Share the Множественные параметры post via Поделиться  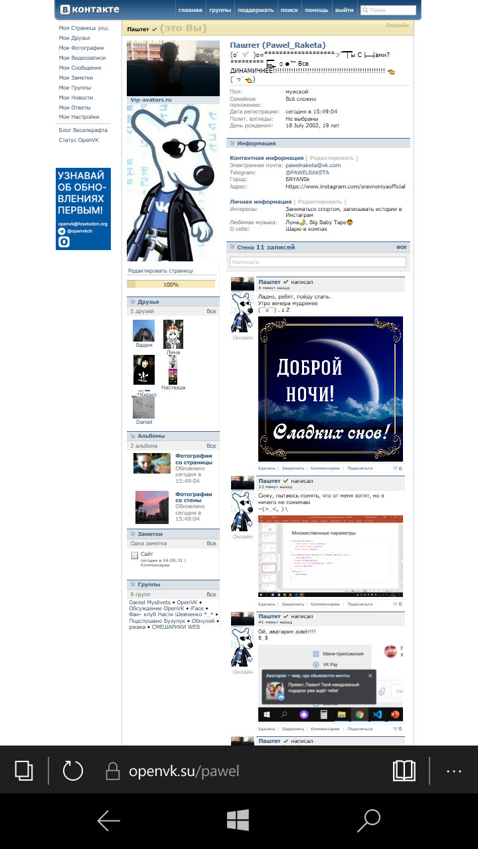coord(360,604)
